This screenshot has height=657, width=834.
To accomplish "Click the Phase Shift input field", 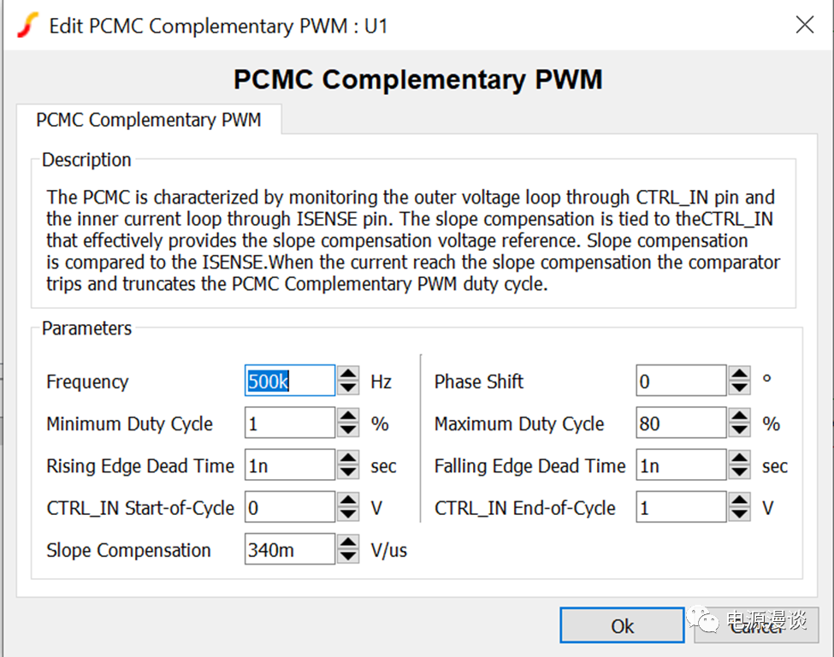I will coord(680,382).
